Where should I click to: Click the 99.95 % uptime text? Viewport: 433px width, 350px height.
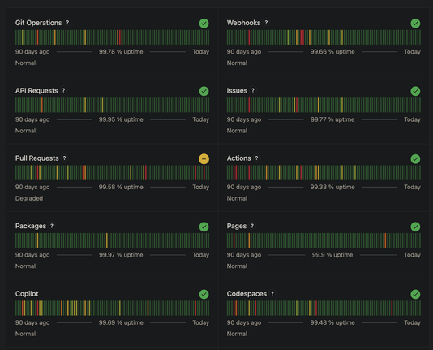point(121,119)
